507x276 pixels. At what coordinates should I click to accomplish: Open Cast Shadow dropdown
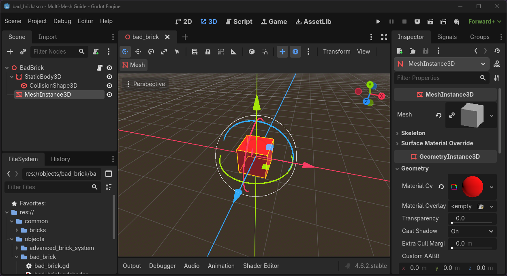coord(472,231)
